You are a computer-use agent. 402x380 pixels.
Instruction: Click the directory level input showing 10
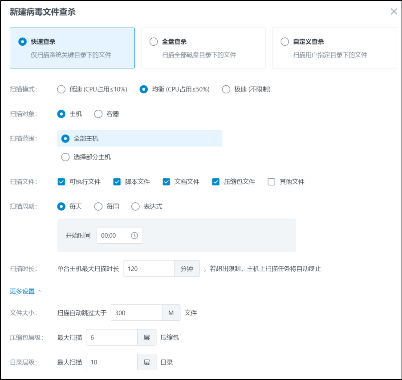(x=111, y=363)
